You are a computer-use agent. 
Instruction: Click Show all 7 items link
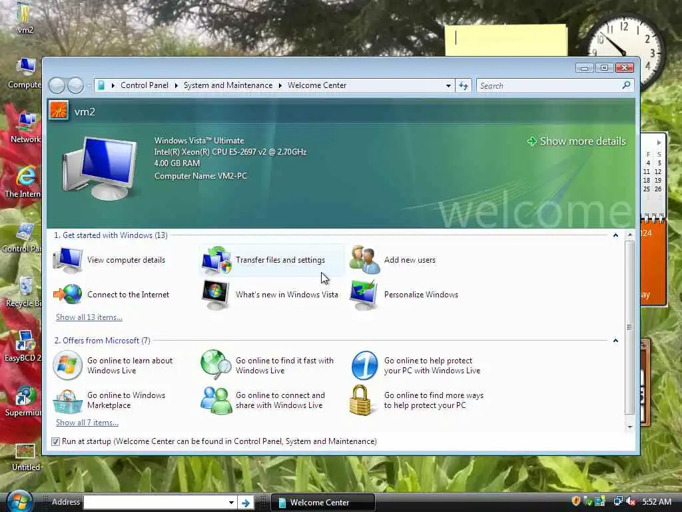87,423
